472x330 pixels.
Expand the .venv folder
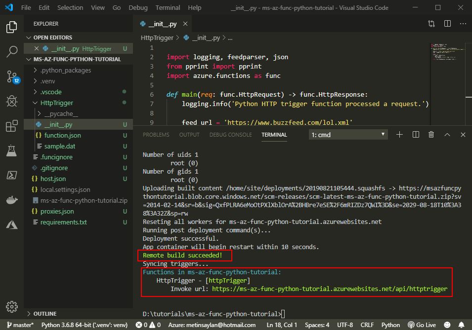click(x=78, y=81)
